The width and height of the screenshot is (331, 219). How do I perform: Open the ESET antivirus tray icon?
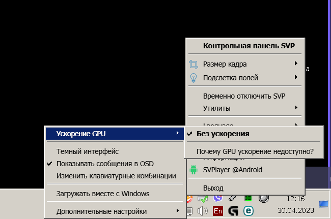[249, 210]
